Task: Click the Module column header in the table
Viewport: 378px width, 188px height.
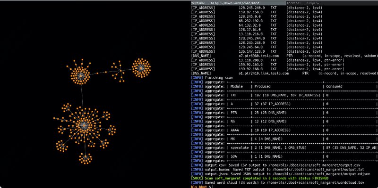Action: [237, 87]
